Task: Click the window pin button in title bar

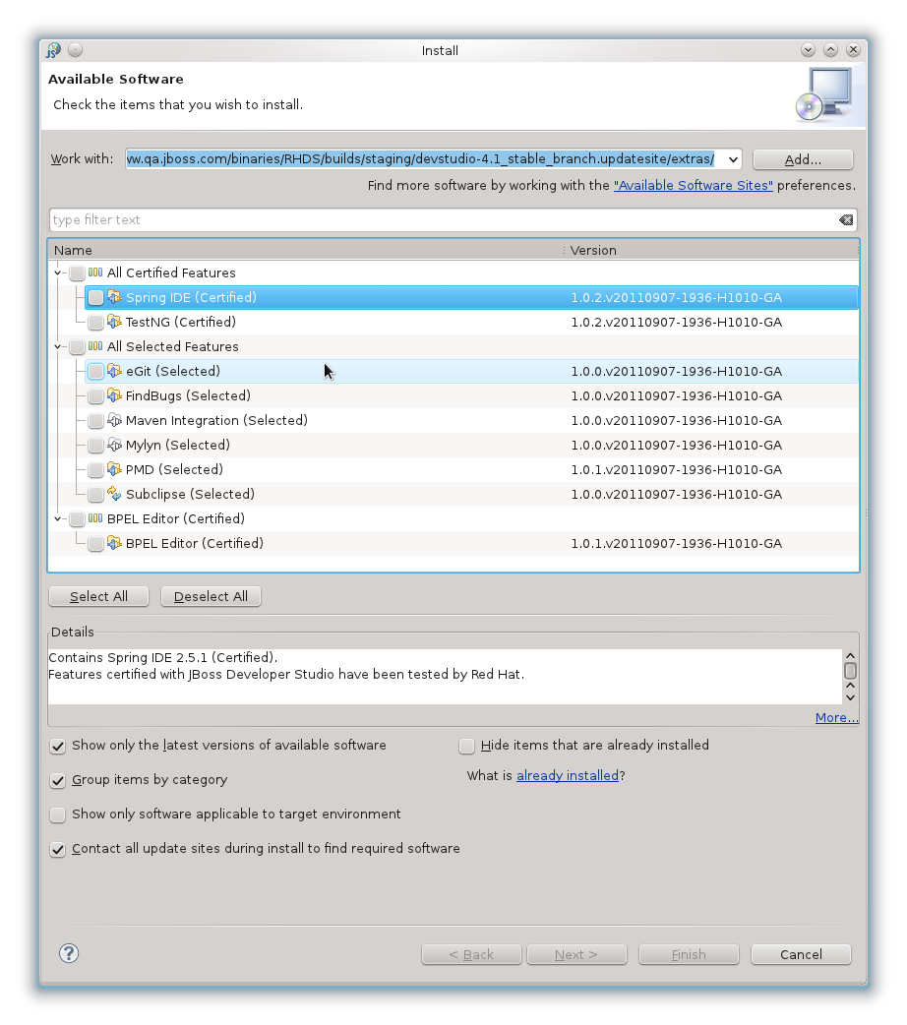Action: [75, 50]
